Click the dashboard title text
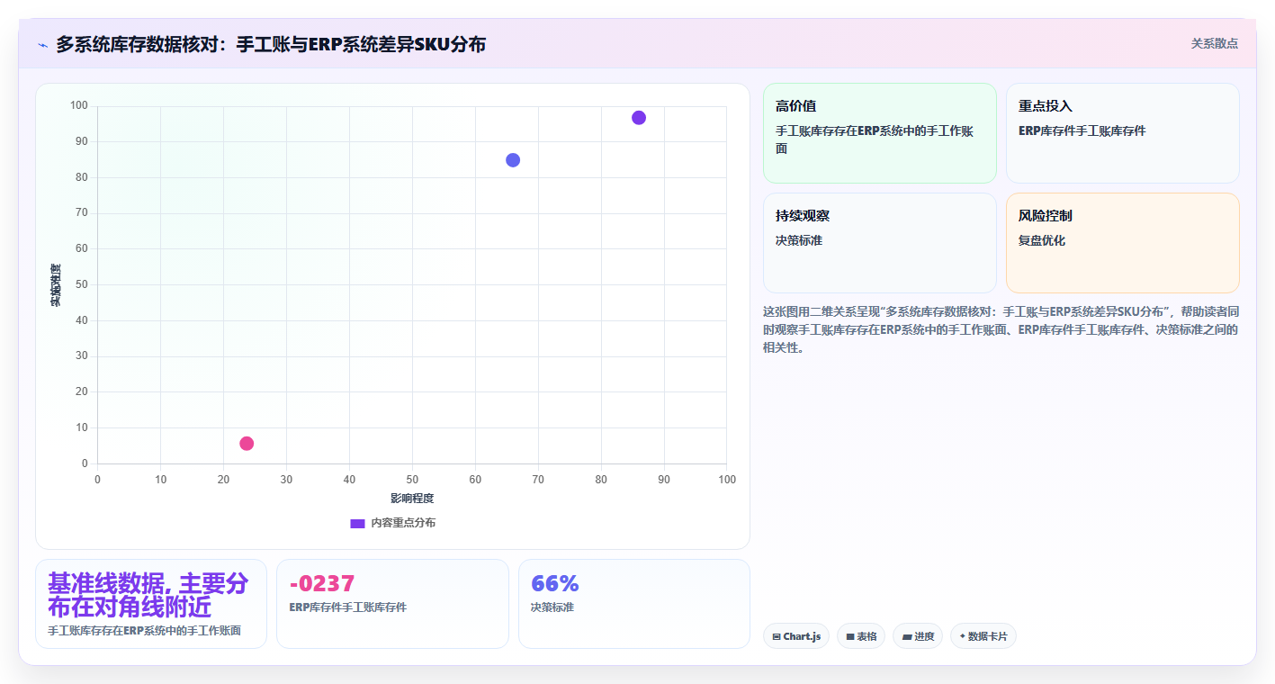This screenshot has height=684, width=1275. pos(271,44)
